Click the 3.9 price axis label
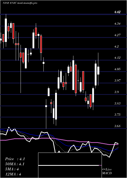Image resolution: width=127 pixels, height=178 pixels. point(117,92)
